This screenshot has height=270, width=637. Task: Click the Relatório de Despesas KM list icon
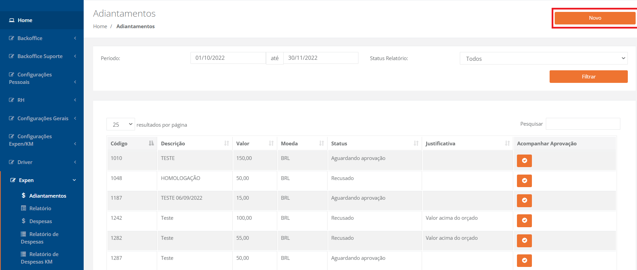pyautogui.click(x=23, y=254)
